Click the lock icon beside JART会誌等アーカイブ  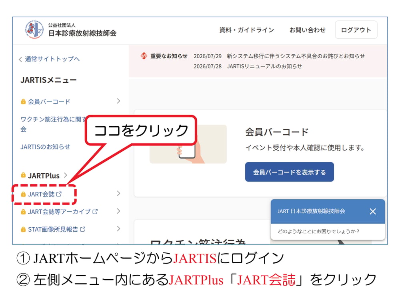[x=23, y=212]
